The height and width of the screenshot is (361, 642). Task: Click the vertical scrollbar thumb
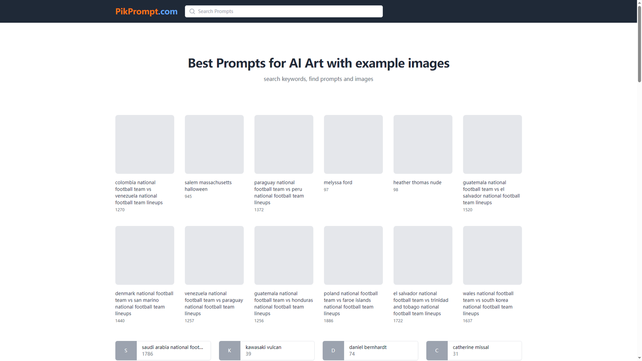tap(639, 44)
